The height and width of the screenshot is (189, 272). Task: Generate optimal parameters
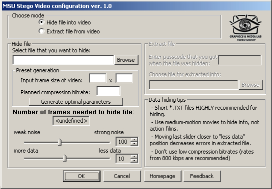tap(76, 102)
